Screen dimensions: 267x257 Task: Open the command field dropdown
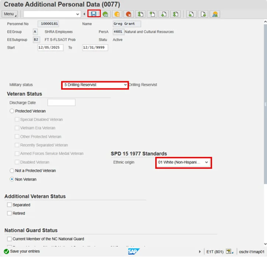point(77,14)
